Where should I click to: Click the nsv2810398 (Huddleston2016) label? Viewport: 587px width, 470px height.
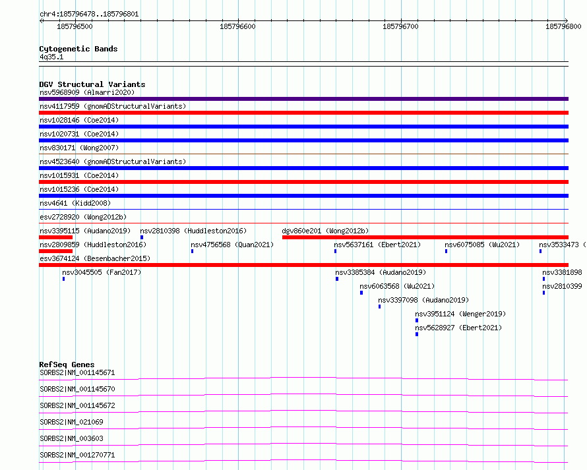193,231
